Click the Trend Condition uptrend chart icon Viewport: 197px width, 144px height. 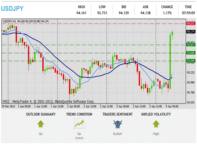(79, 124)
